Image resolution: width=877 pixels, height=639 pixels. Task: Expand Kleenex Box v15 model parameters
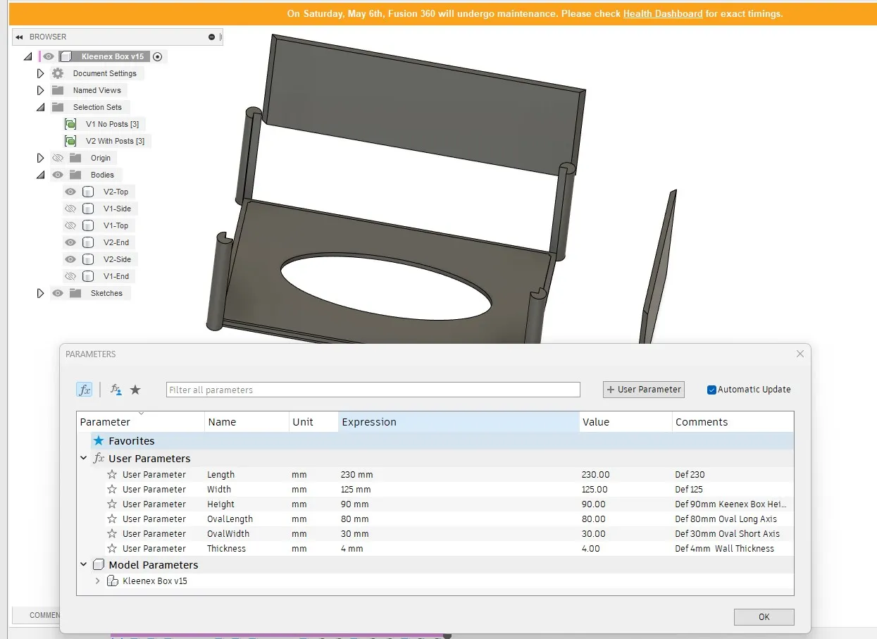[98, 581]
